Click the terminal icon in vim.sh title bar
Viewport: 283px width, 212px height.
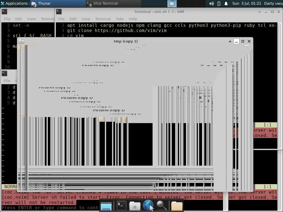[x=59, y=12]
